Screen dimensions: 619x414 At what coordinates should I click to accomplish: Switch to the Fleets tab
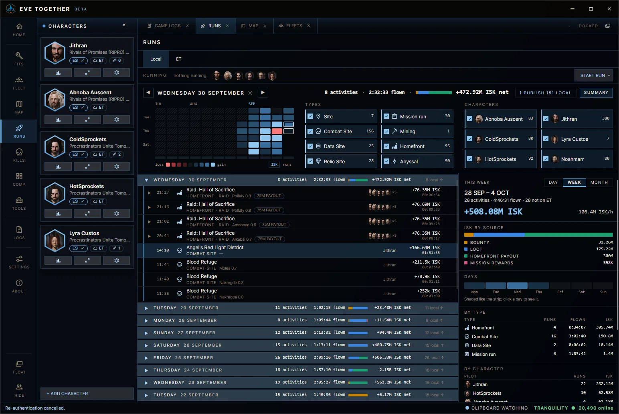(294, 26)
